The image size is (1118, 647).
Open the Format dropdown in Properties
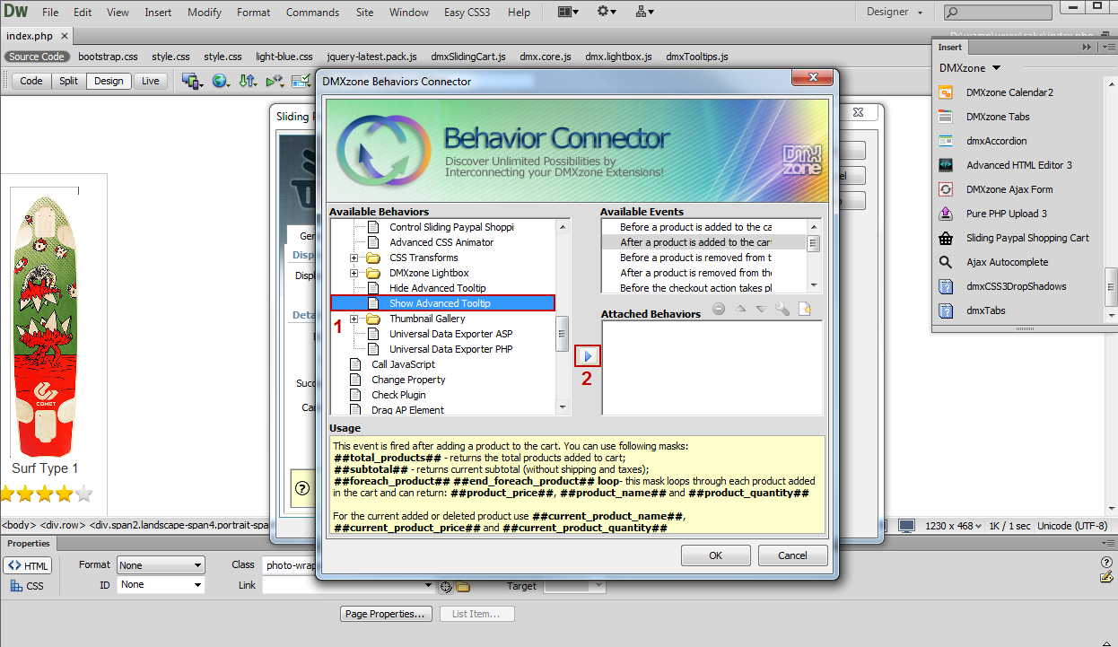[x=161, y=565]
